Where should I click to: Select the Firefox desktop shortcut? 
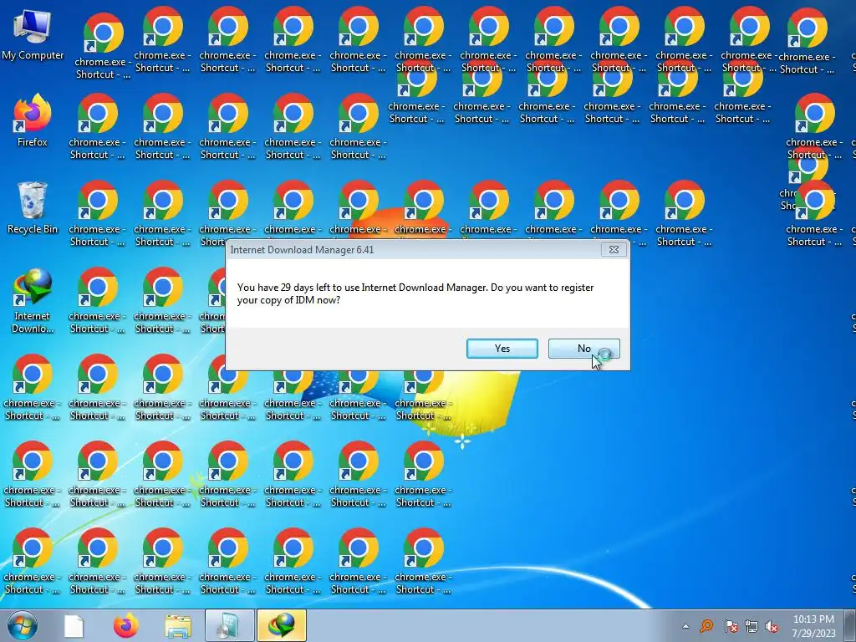coord(33,121)
